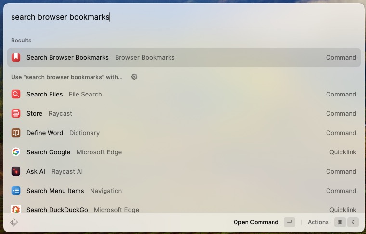Click Command label on Ask AI row

(341, 171)
